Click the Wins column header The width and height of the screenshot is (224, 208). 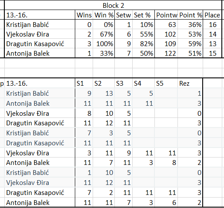84,15
